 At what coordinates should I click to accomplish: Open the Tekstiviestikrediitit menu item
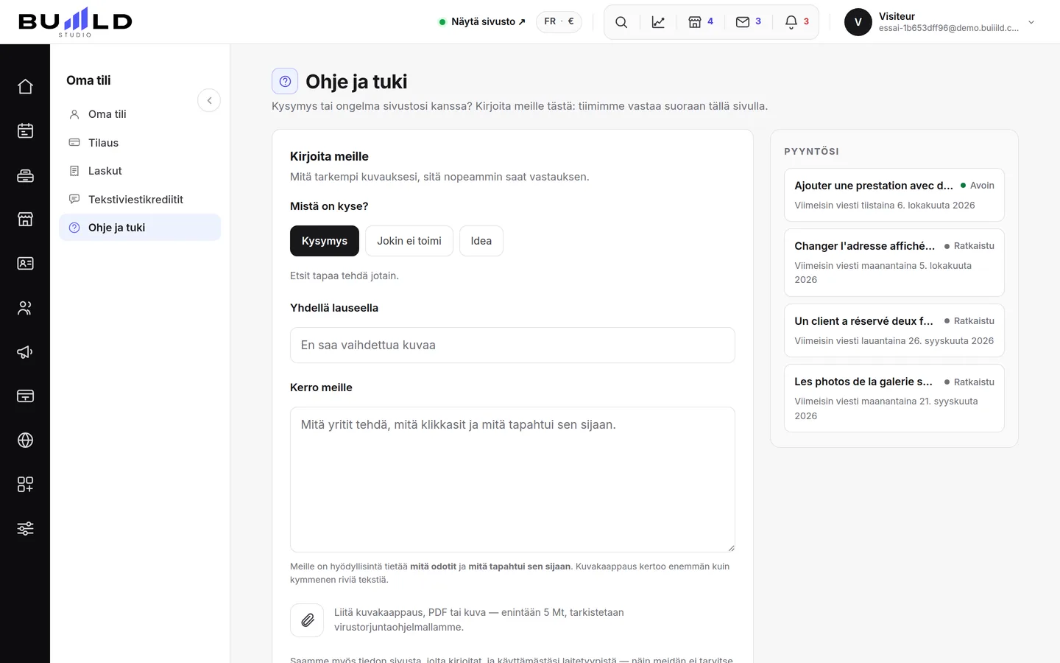tap(140, 200)
